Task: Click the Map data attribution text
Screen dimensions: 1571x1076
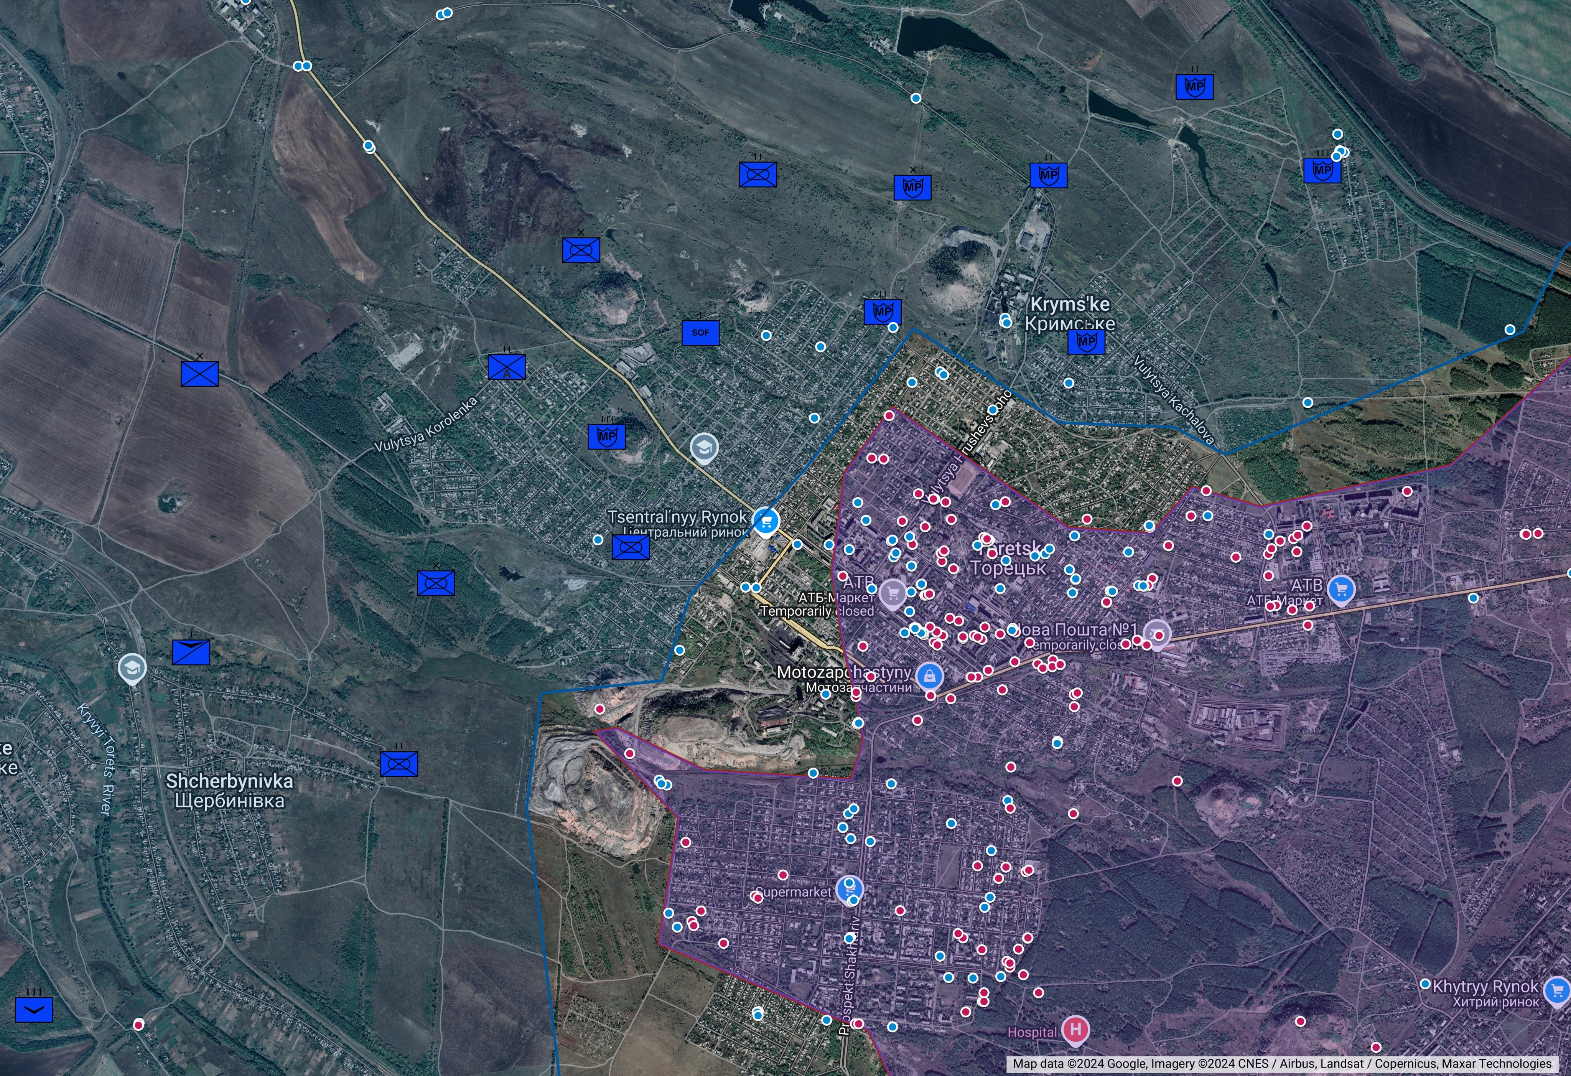Action: [1282, 1064]
